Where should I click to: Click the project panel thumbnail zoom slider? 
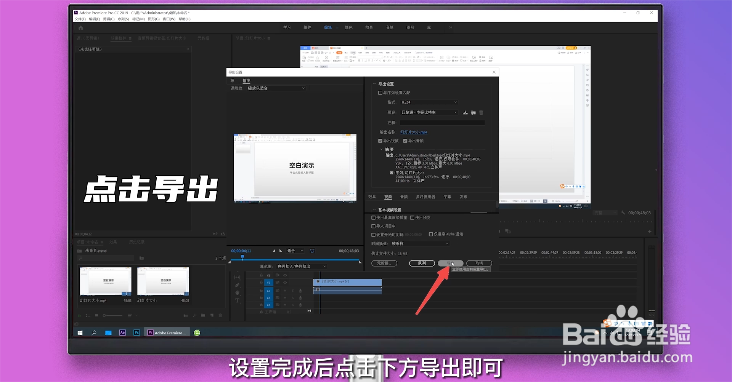pos(113,315)
